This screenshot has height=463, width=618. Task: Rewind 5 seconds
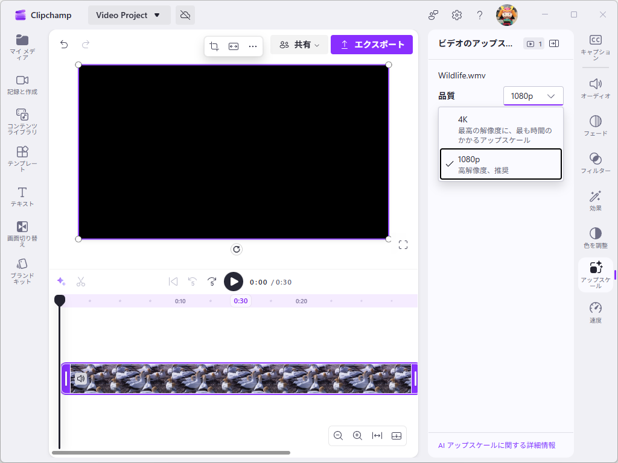coord(193,282)
